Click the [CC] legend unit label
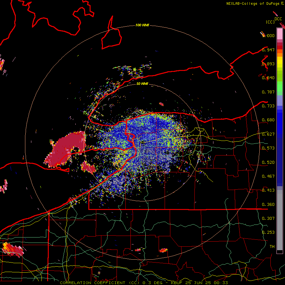 270,22
